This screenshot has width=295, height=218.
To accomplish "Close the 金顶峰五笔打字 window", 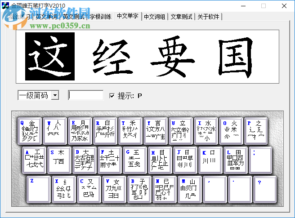I will click(x=284, y=6).
